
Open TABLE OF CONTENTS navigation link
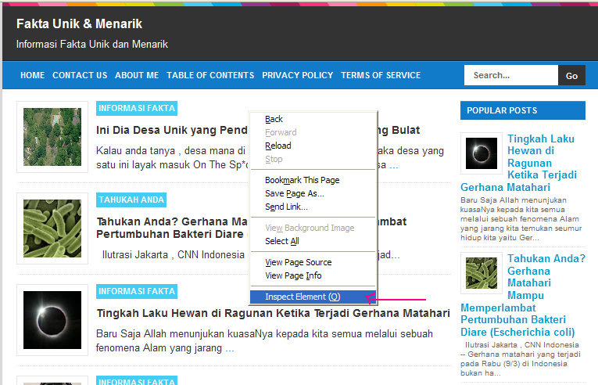pos(210,75)
